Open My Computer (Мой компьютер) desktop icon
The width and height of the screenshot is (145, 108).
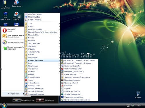pyautogui.click(x=6, y=16)
